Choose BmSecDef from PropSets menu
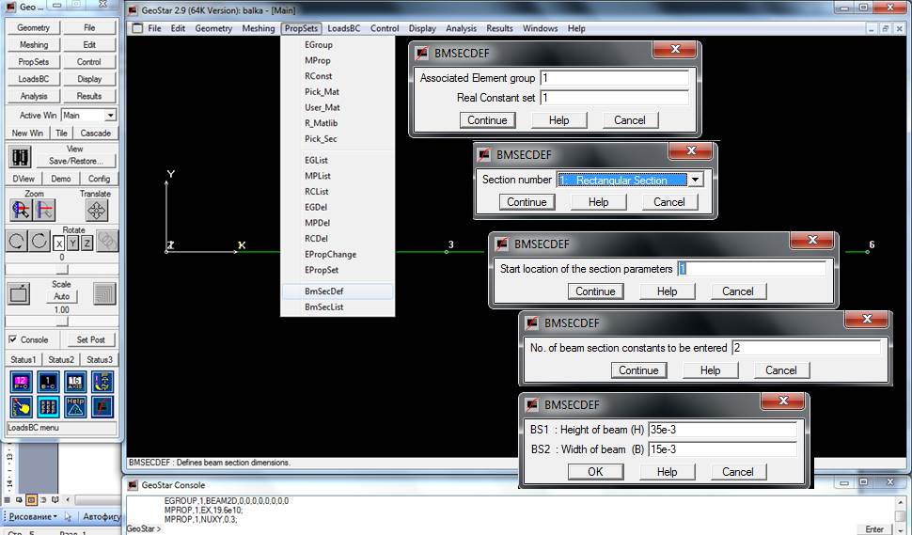The height and width of the screenshot is (535, 912). (338, 291)
